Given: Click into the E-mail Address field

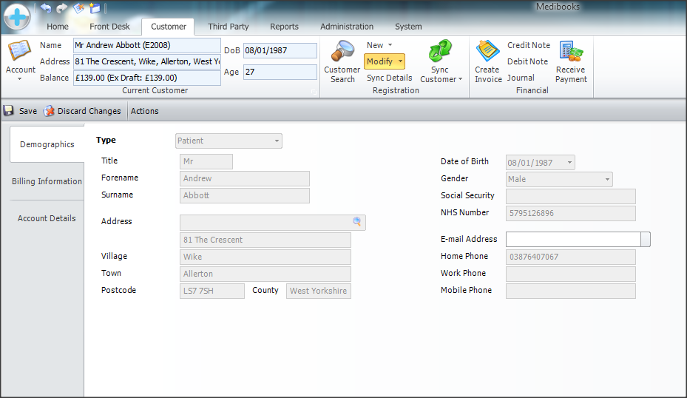Looking at the screenshot, I should 572,239.
